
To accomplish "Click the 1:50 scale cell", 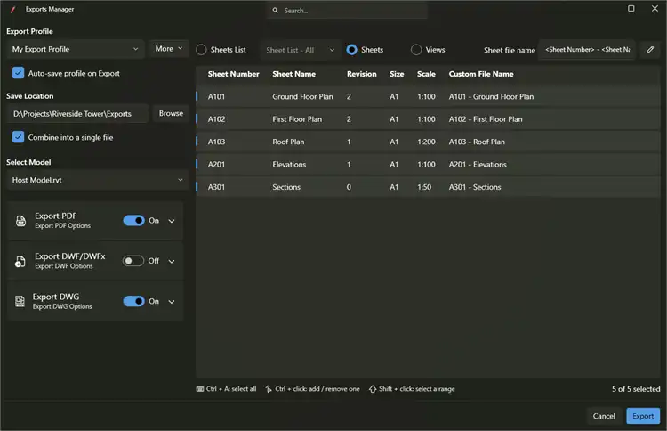I will tap(424, 187).
